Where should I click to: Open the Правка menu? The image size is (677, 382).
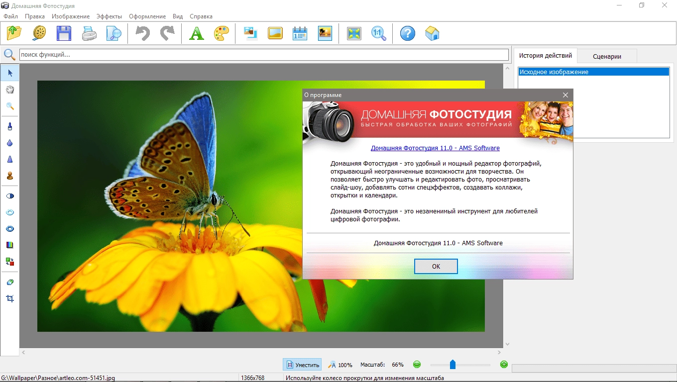coord(35,16)
